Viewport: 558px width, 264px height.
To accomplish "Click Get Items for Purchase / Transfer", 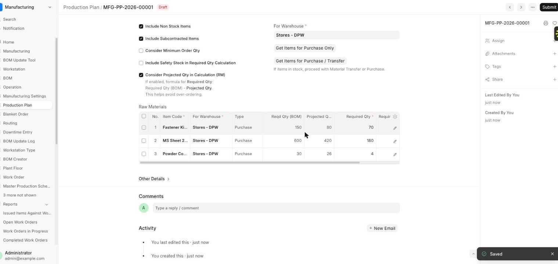I will pyautogui.click(x=310, y=61).
